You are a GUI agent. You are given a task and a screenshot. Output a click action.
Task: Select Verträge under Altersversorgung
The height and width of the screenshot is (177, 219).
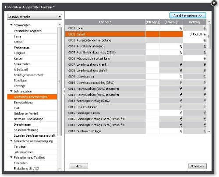tap(32, 146)
